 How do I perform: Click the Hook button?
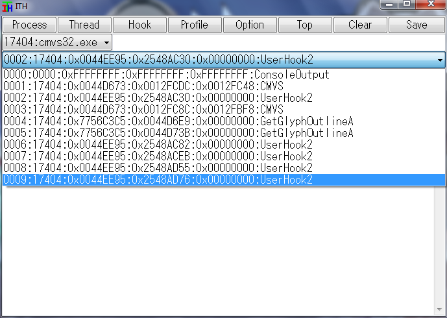(139, 25)
